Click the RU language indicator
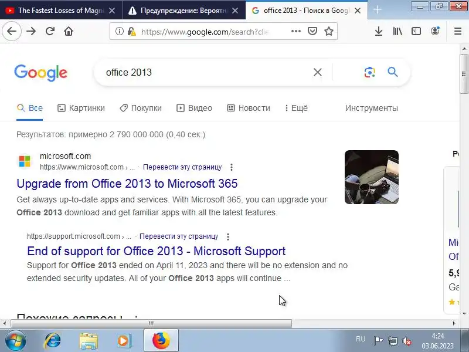 [x=361, y=339]
